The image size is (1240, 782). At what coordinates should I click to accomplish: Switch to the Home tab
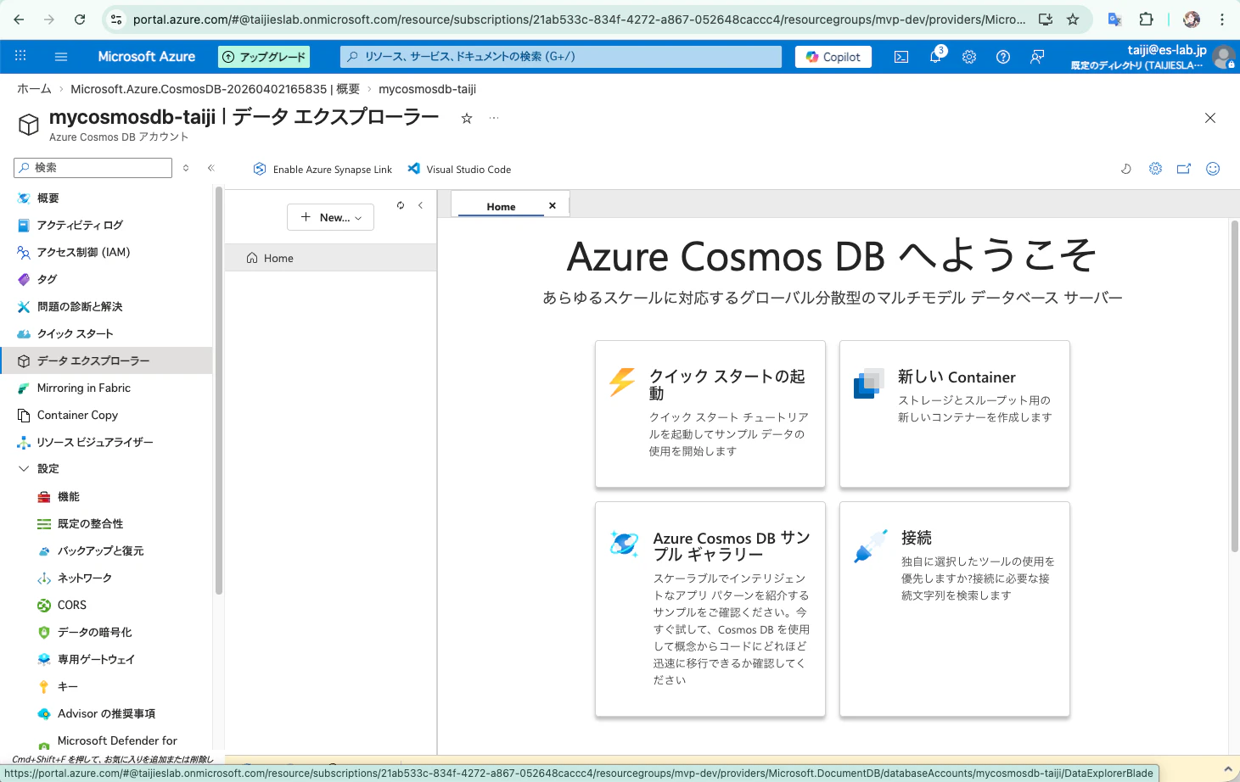(501, 206)
